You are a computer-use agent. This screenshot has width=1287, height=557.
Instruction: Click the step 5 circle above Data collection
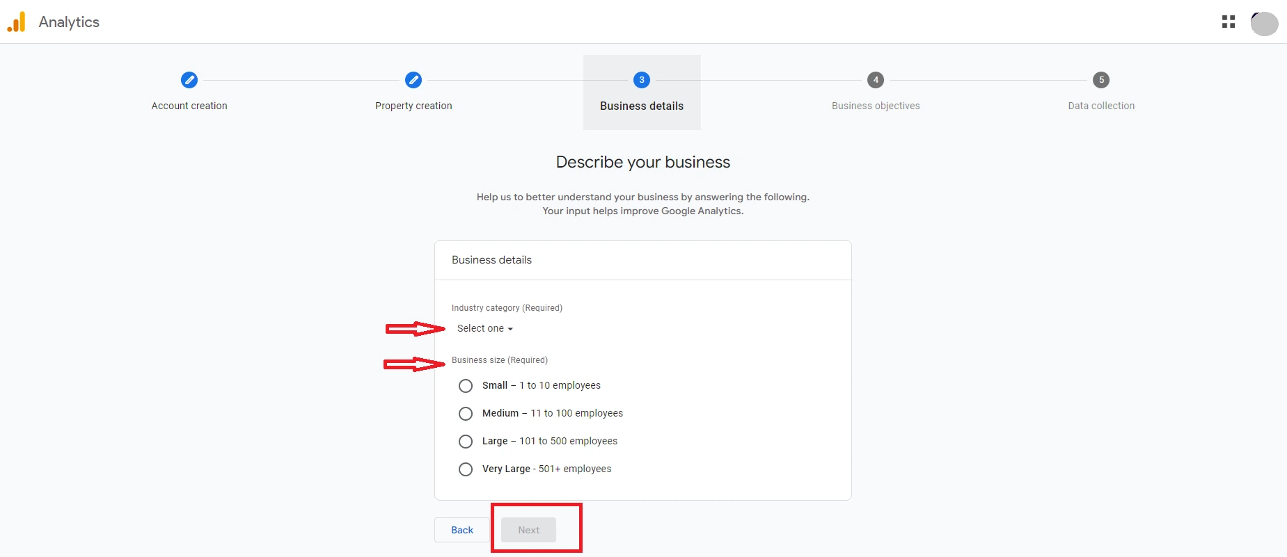click(1101, 79)
